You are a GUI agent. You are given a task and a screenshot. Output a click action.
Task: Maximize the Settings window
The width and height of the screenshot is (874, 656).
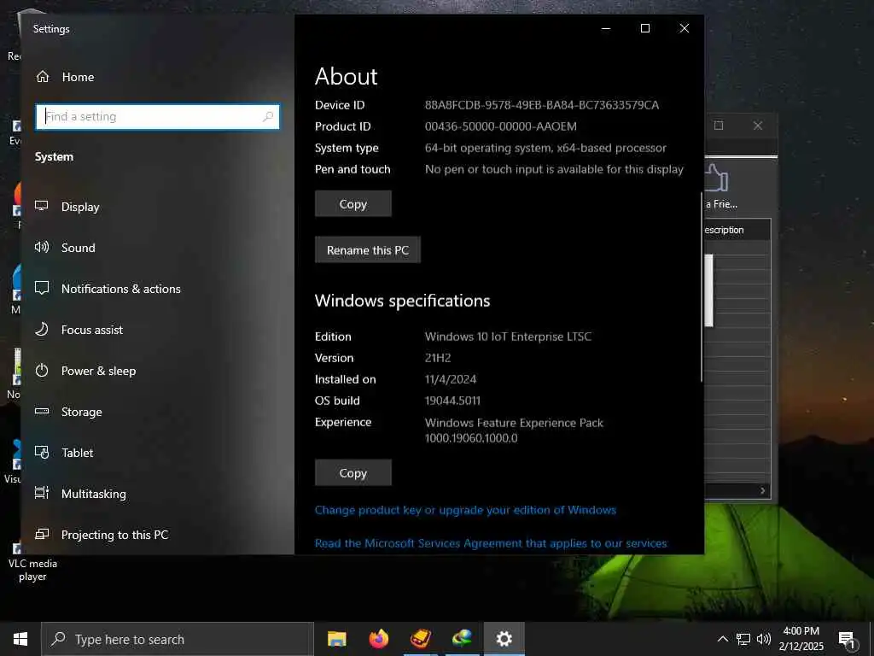click(x=645, y=28)
